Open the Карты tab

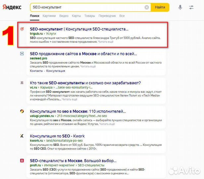point(76,16)
